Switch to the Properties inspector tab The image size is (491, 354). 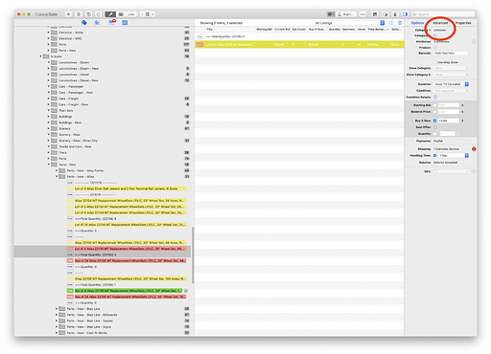tap(463, 23)
